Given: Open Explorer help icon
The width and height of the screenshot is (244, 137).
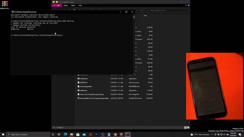Looking at the screenshot, I should point(189,5).
